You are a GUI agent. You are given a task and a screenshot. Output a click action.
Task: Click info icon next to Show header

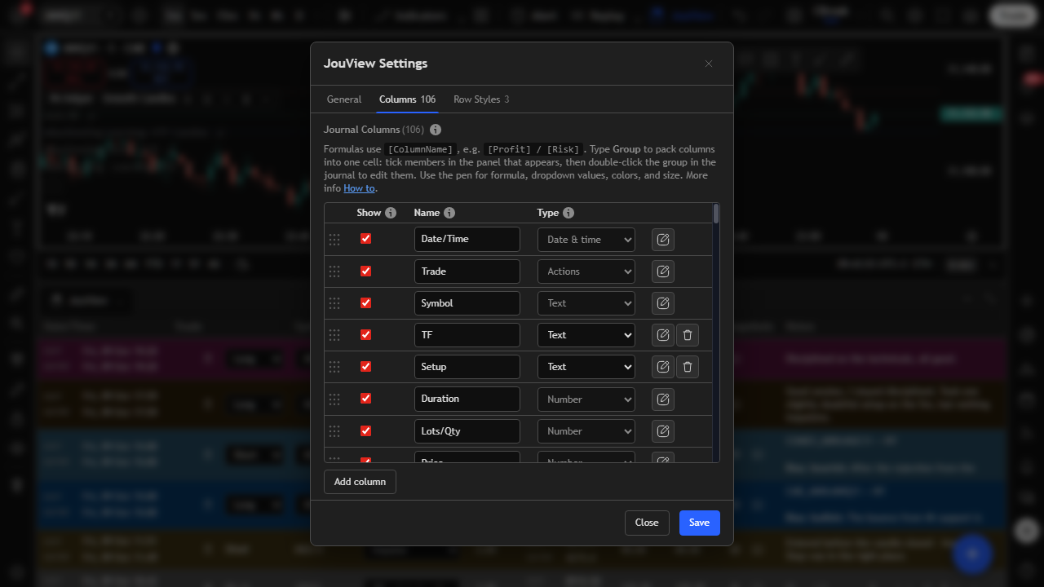(x=391, y=213)
